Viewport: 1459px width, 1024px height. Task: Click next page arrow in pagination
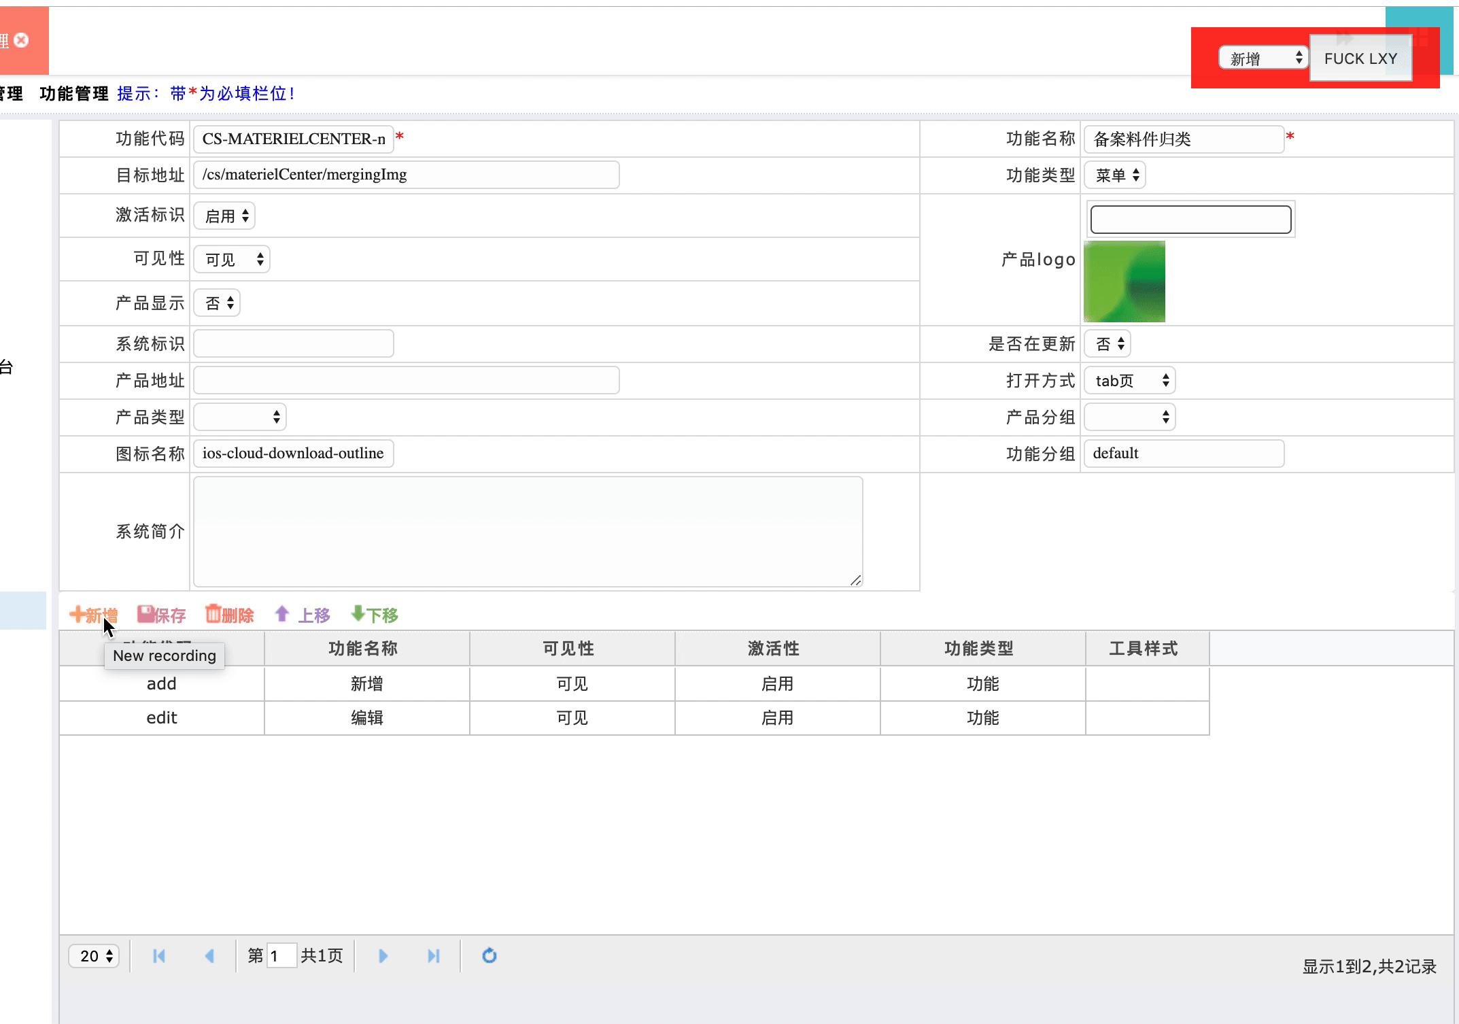(383, 956)
